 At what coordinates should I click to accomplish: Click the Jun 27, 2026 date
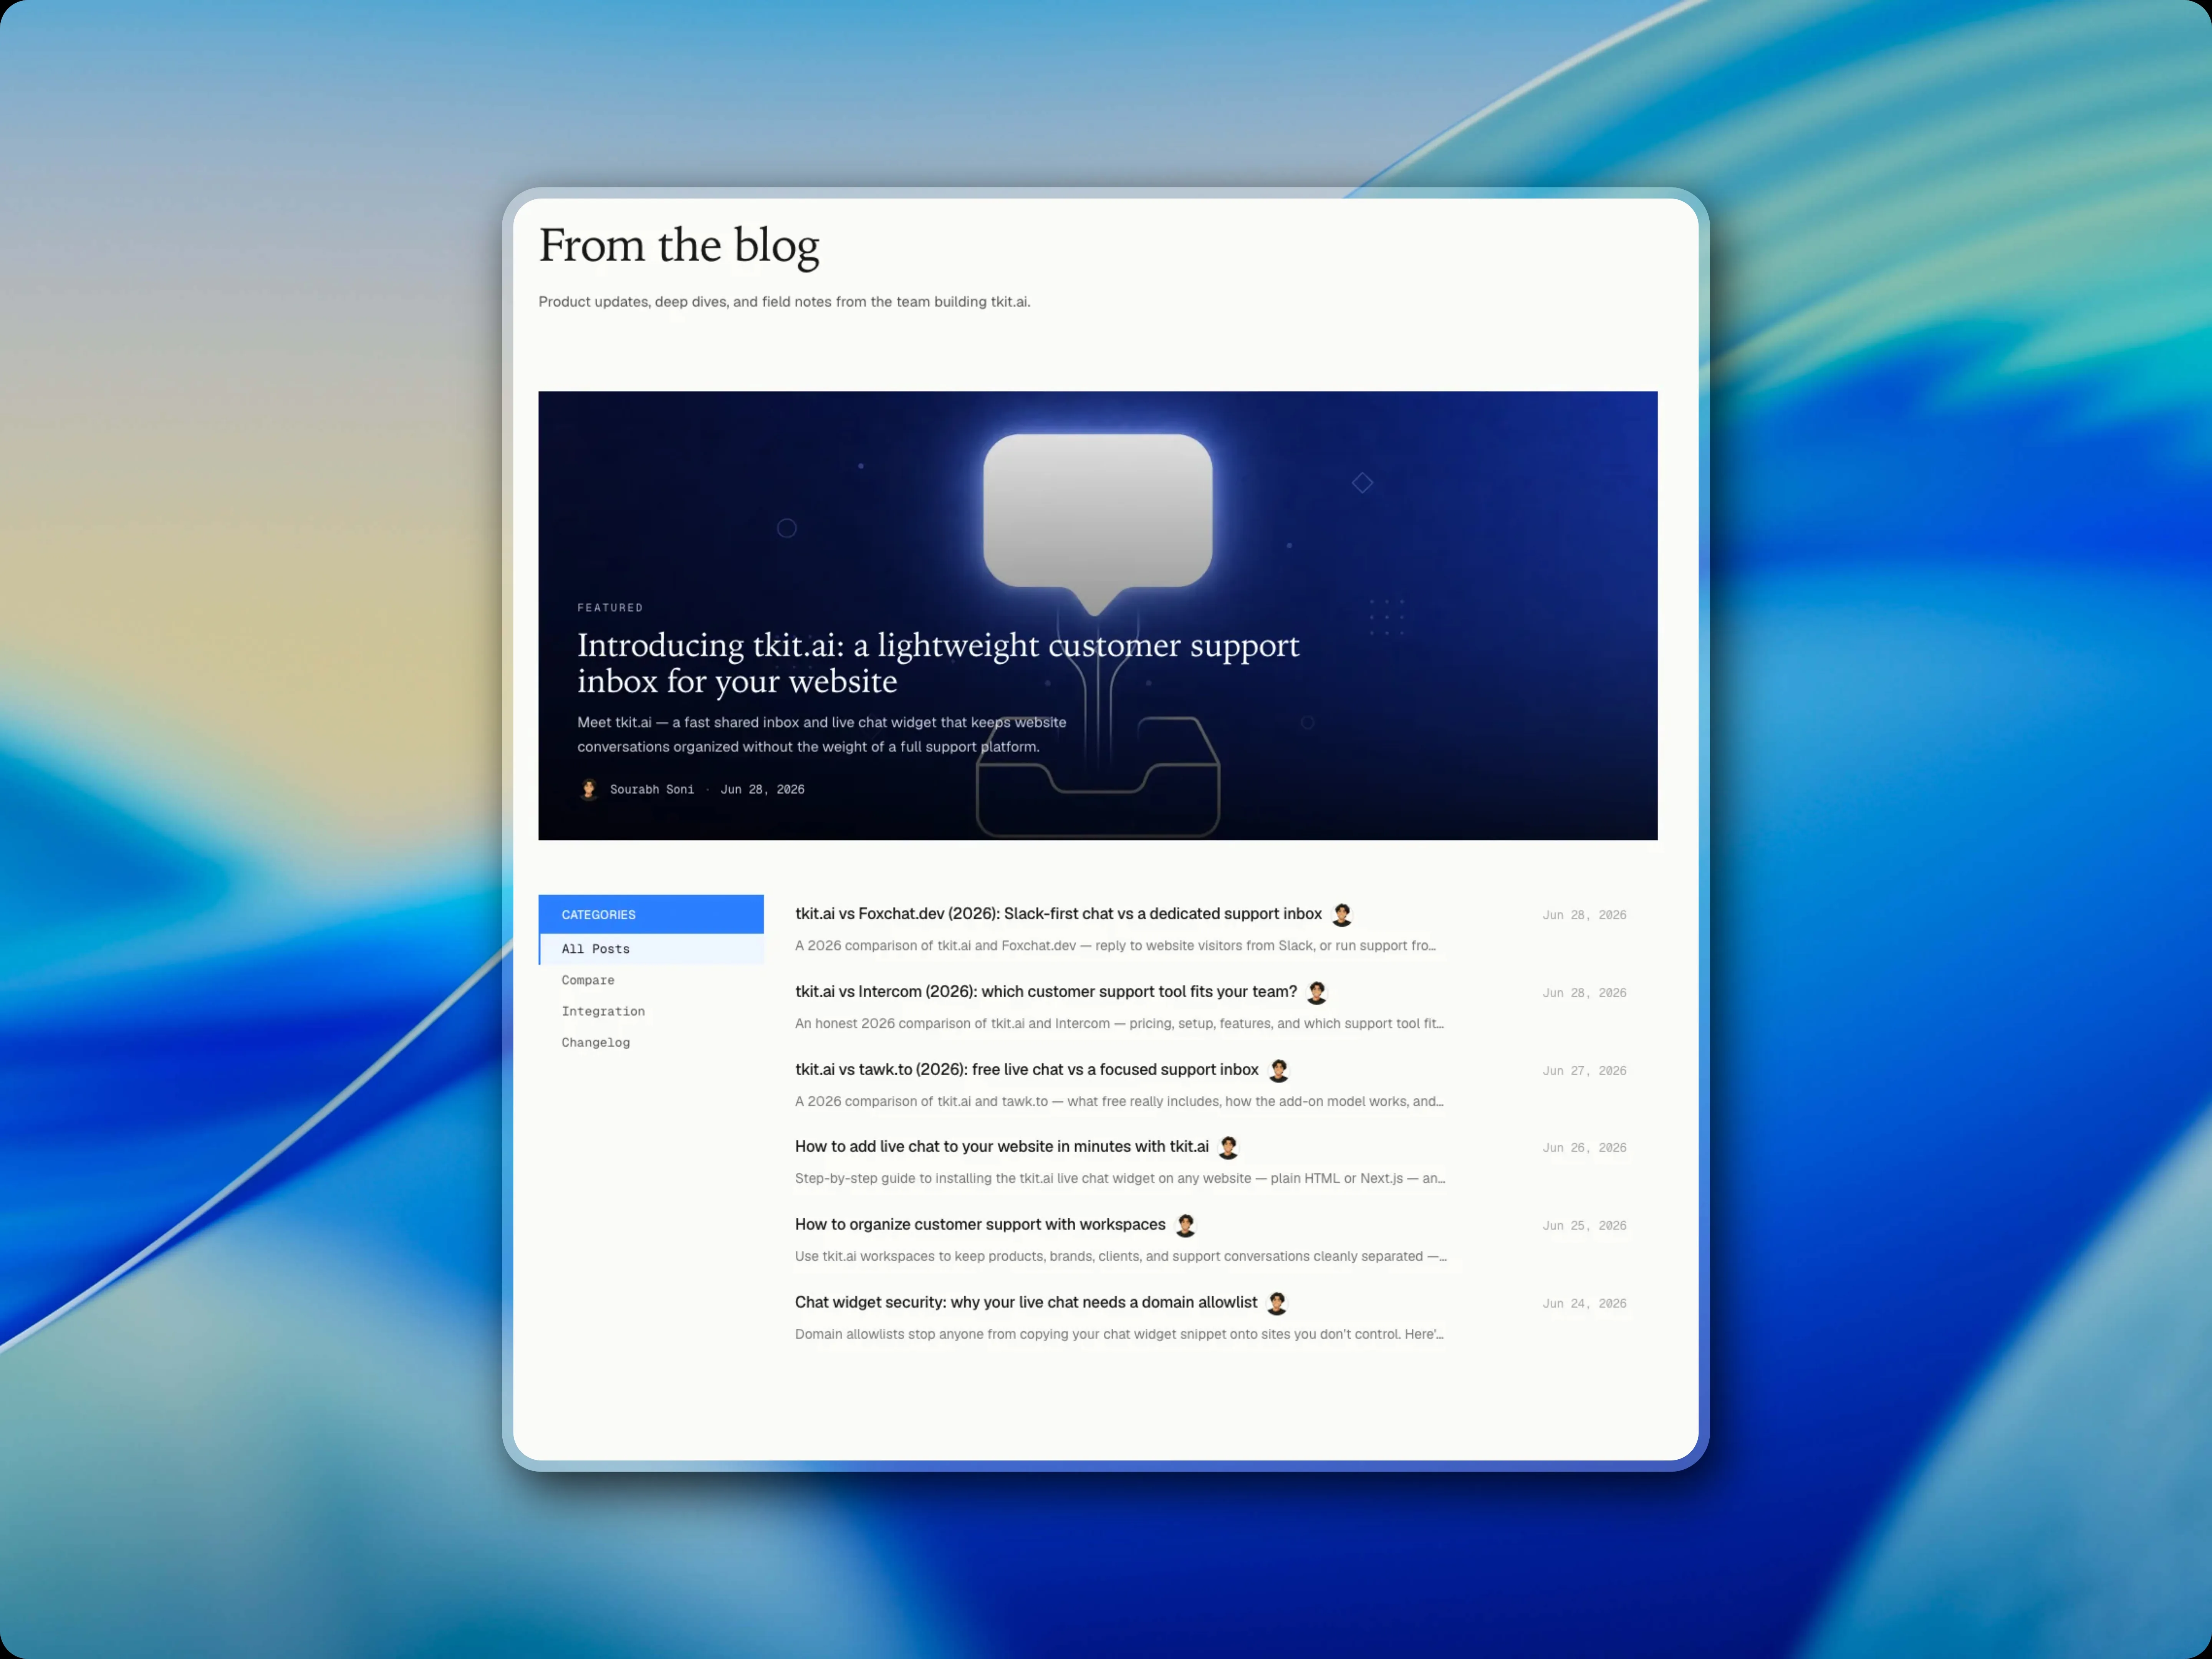click(1584, 1071)
